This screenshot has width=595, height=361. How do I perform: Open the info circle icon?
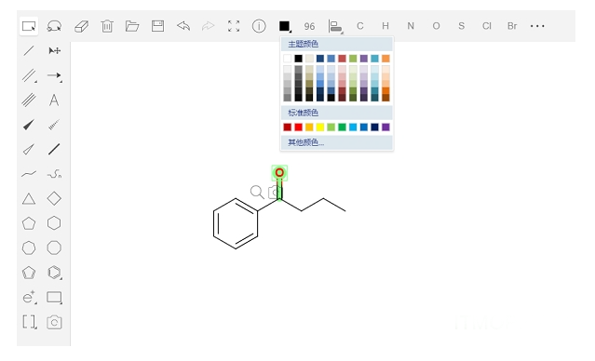pos(259,26)
